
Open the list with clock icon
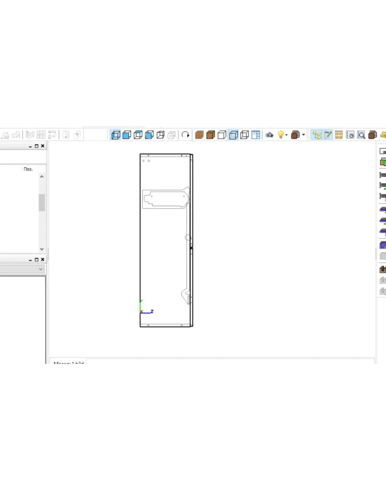[350, 135]
